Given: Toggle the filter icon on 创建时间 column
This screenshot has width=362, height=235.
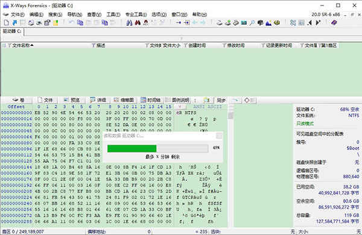Looking at the screenshot, I should point(186,45).
